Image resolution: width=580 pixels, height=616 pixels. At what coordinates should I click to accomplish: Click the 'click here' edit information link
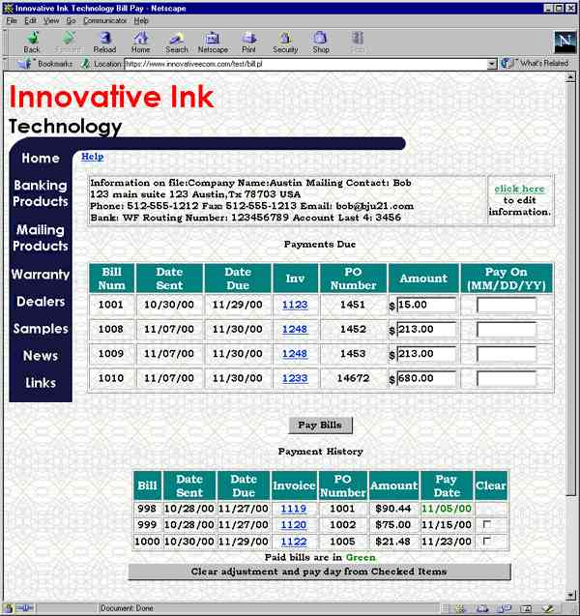click(519, 189)
